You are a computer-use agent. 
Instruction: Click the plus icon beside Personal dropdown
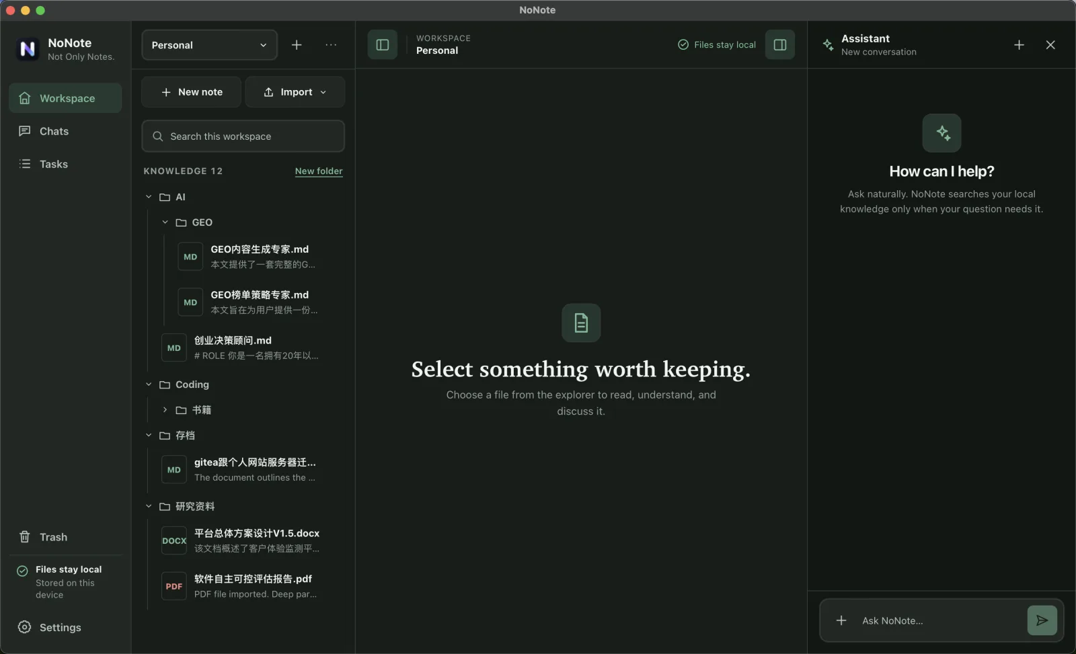point(297,45)
